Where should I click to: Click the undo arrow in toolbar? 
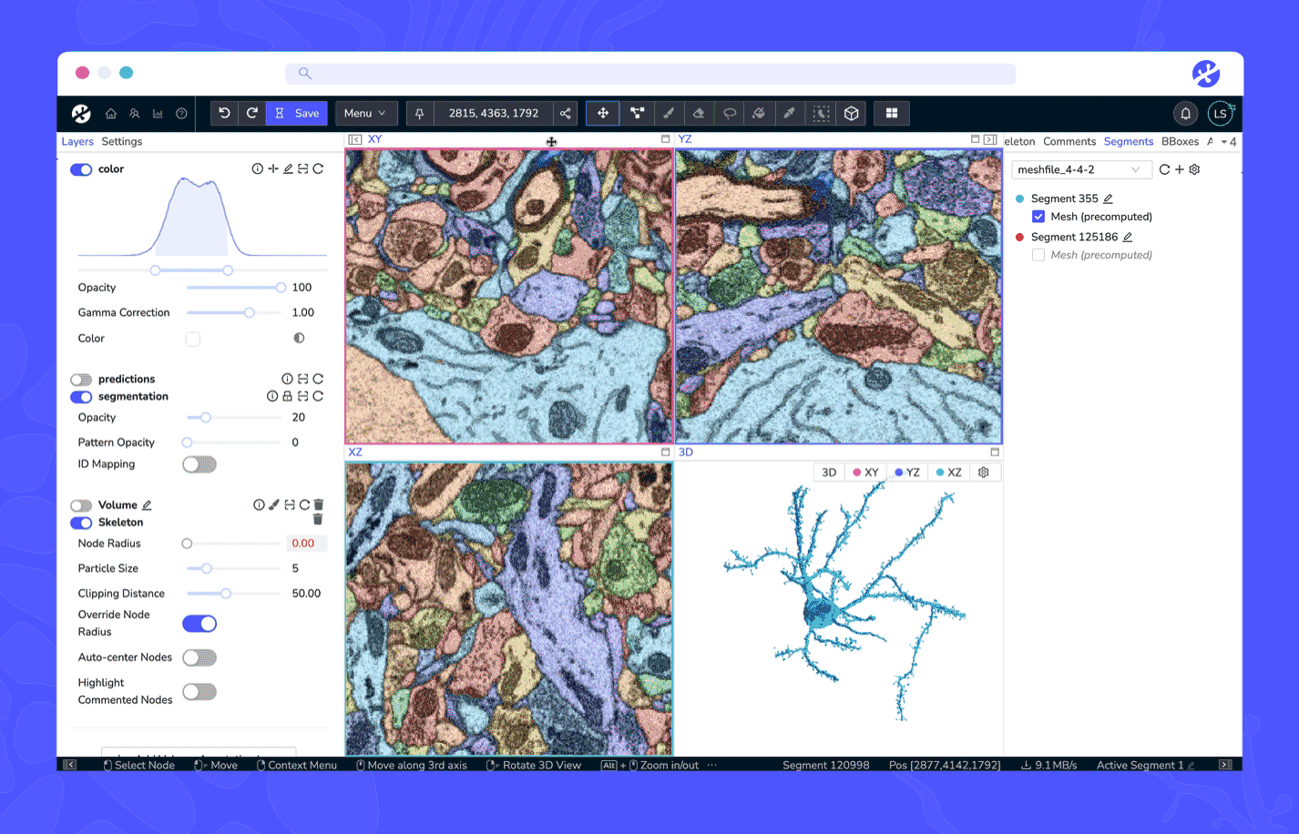click(224, 113)
